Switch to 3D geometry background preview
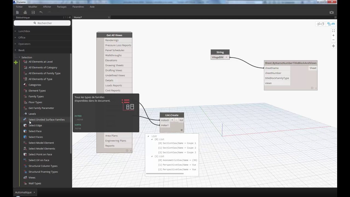350x197 pixels. pos(320,24)
